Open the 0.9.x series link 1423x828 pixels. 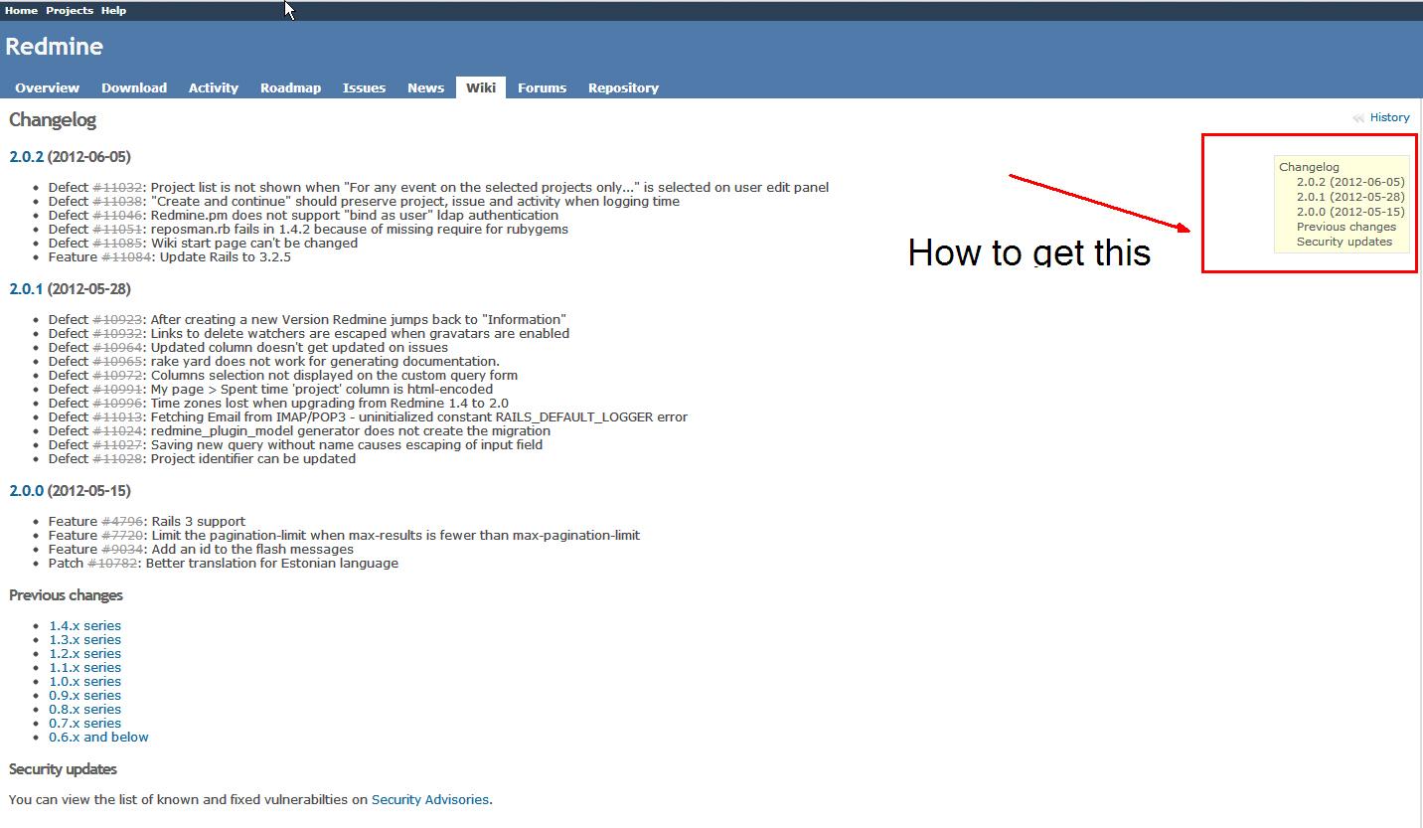coord(84,695)
